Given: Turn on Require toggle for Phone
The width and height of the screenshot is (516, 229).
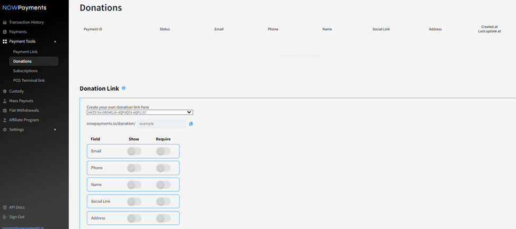Looking at the screenshot, I should tap(163, 168).
